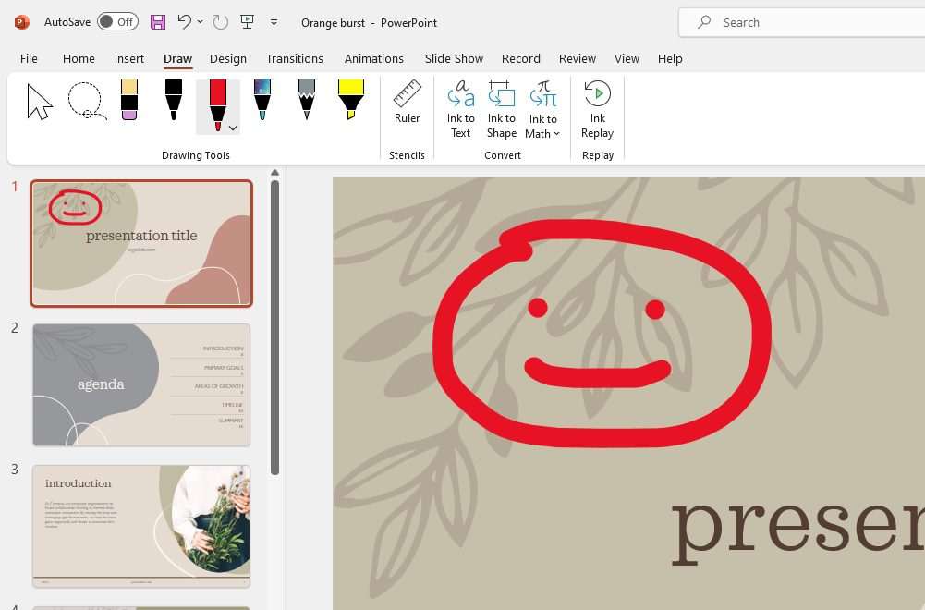Click the red smiley drawing on slide
This screenshot has height=610, width=925.
(x=602, y=334)
